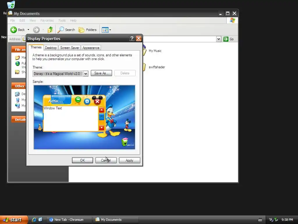The height and width of the screenshot is (224, 298).
Task: Click the Forward arrow icon in My Documents
Action: pos(36,30)
